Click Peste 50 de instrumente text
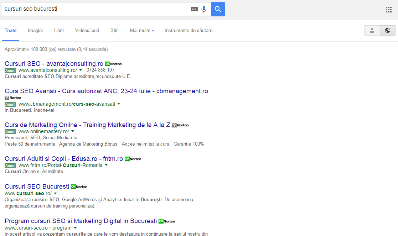 30,144
